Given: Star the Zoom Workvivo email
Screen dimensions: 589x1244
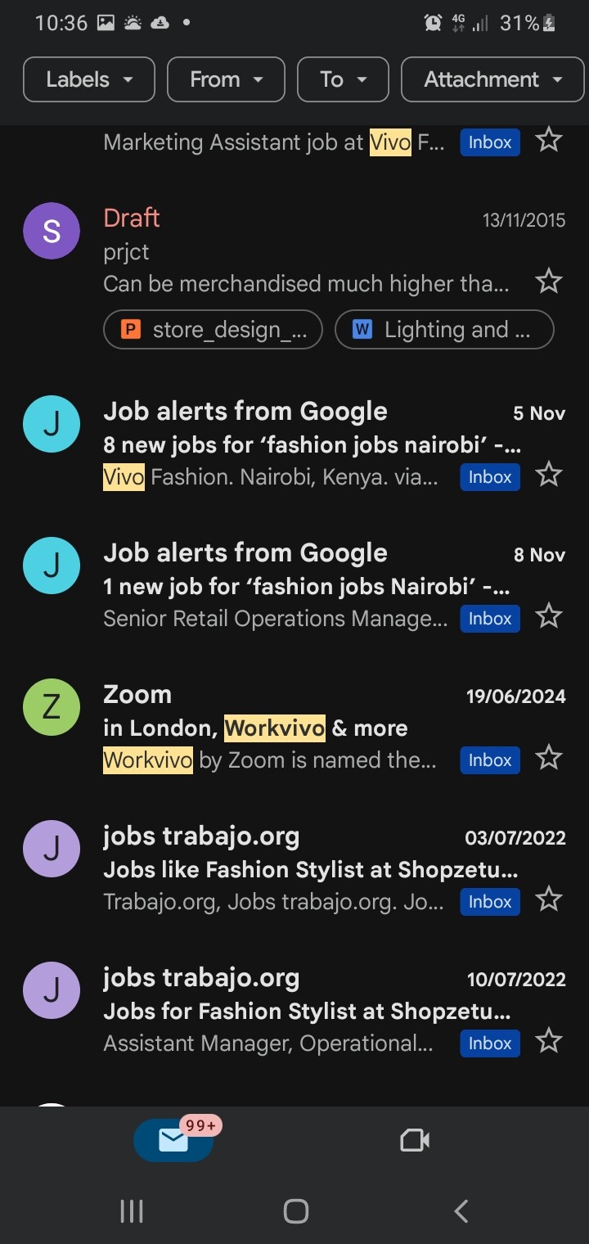Looking at the screenshot, I should (x=548, y=759).
